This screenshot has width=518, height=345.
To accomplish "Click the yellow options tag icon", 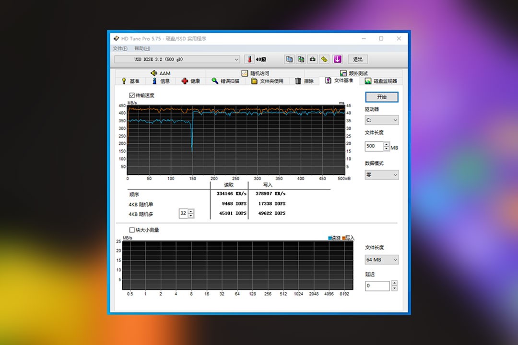I will [324, 59].
